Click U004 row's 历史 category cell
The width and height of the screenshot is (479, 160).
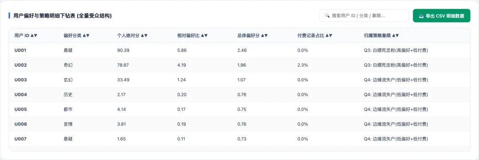pos(68,95)
